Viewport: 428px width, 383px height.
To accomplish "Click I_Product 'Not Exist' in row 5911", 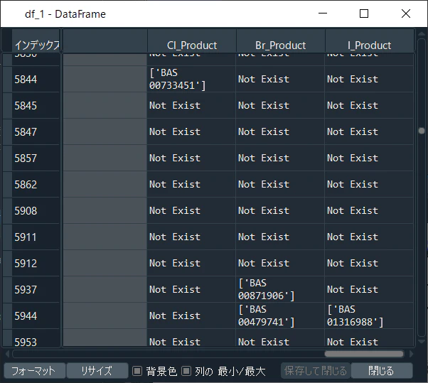I will tap(369, 237).
